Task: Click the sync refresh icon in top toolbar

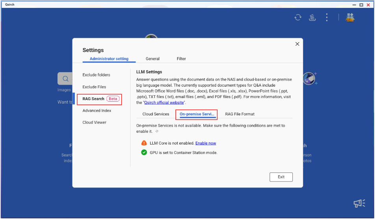Action: point(298,17)
